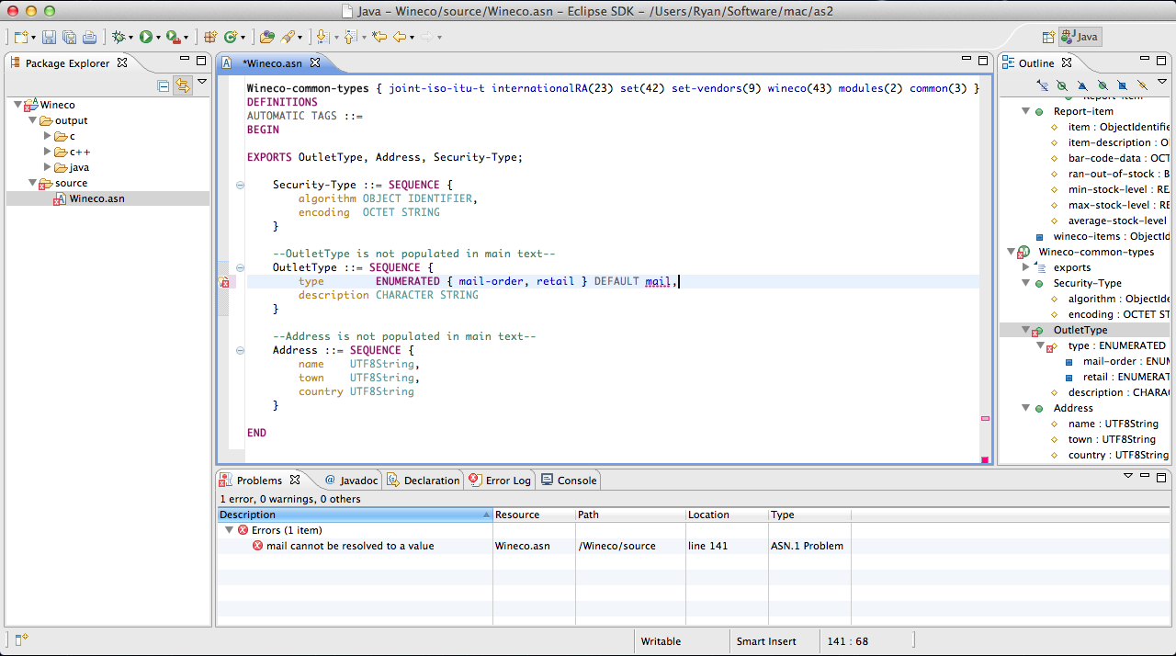Toggle Link with Editor in Package Explorer

[x=183, y=85]
